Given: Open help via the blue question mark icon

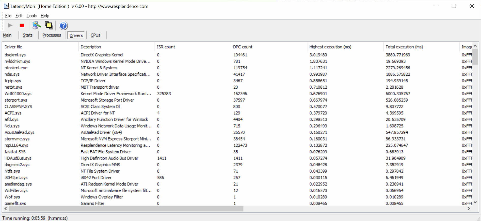Looking at the screenshot, I should pos(63,26).
